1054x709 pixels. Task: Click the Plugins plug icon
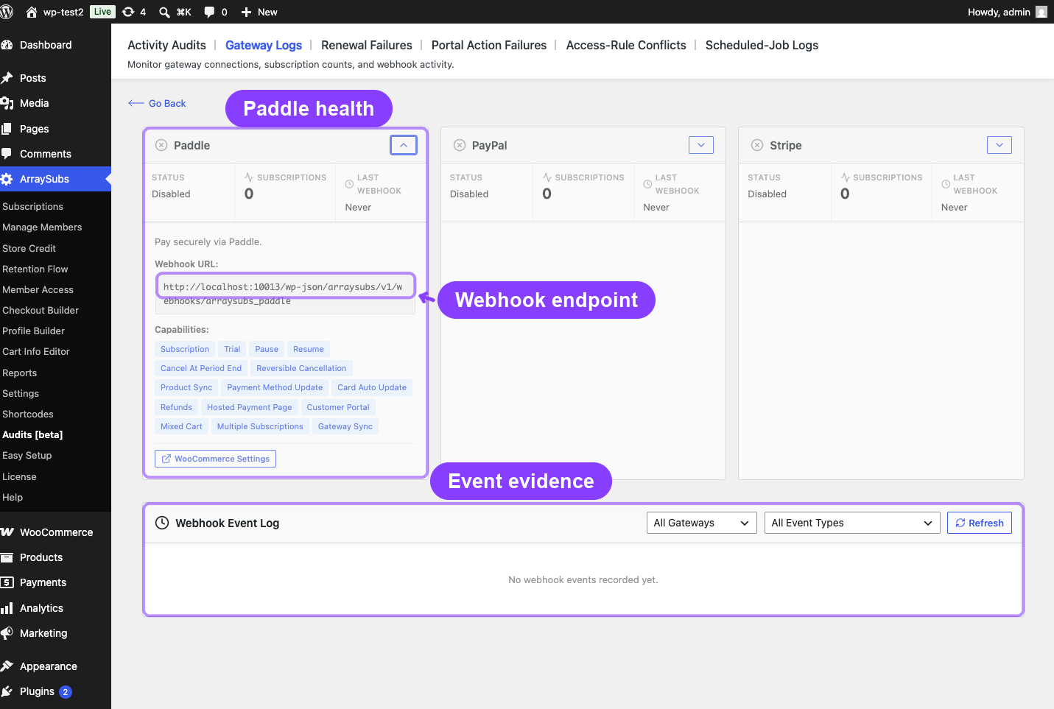(x=7, y=691)
